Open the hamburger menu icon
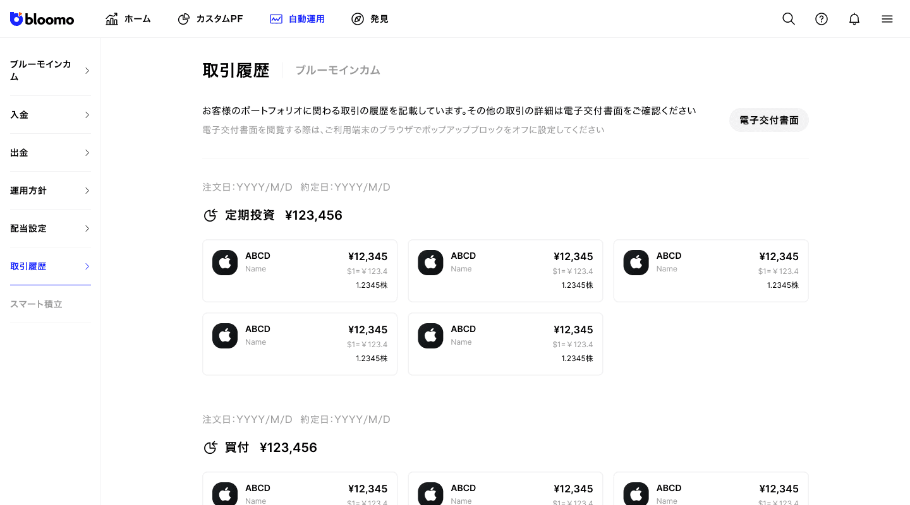Viewport: 910px width, 505px height. (x=887, y=19)
